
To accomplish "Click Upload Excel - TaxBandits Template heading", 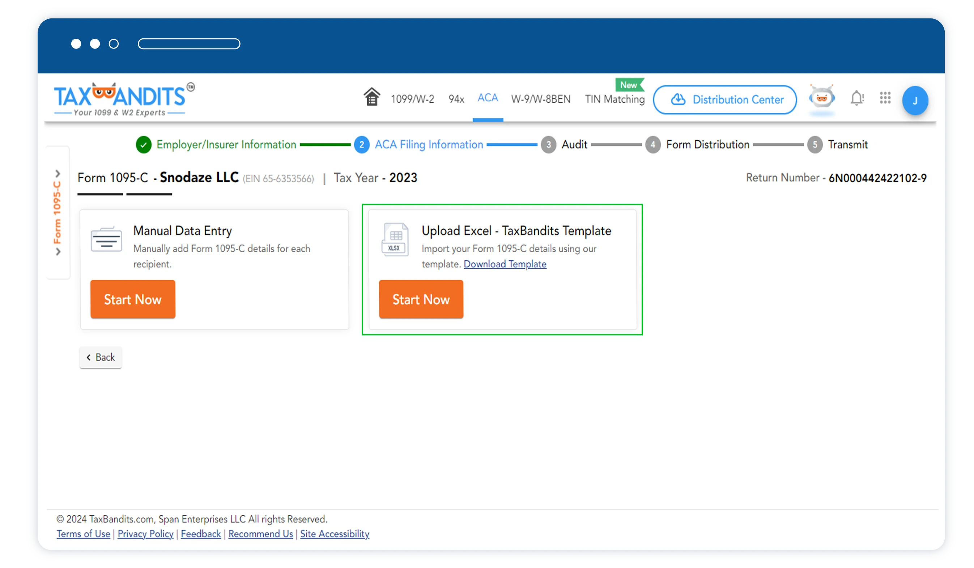I will click(516, 231).
